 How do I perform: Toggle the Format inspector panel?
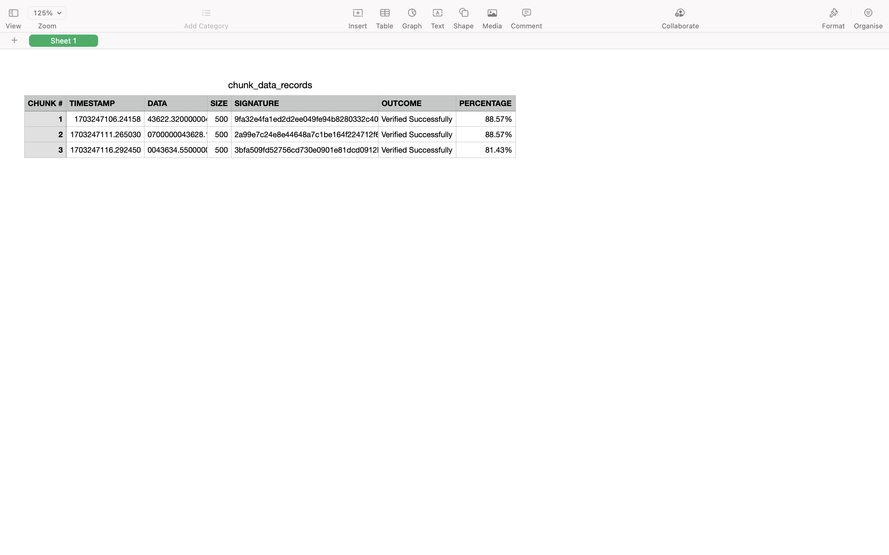coord(833,13)
